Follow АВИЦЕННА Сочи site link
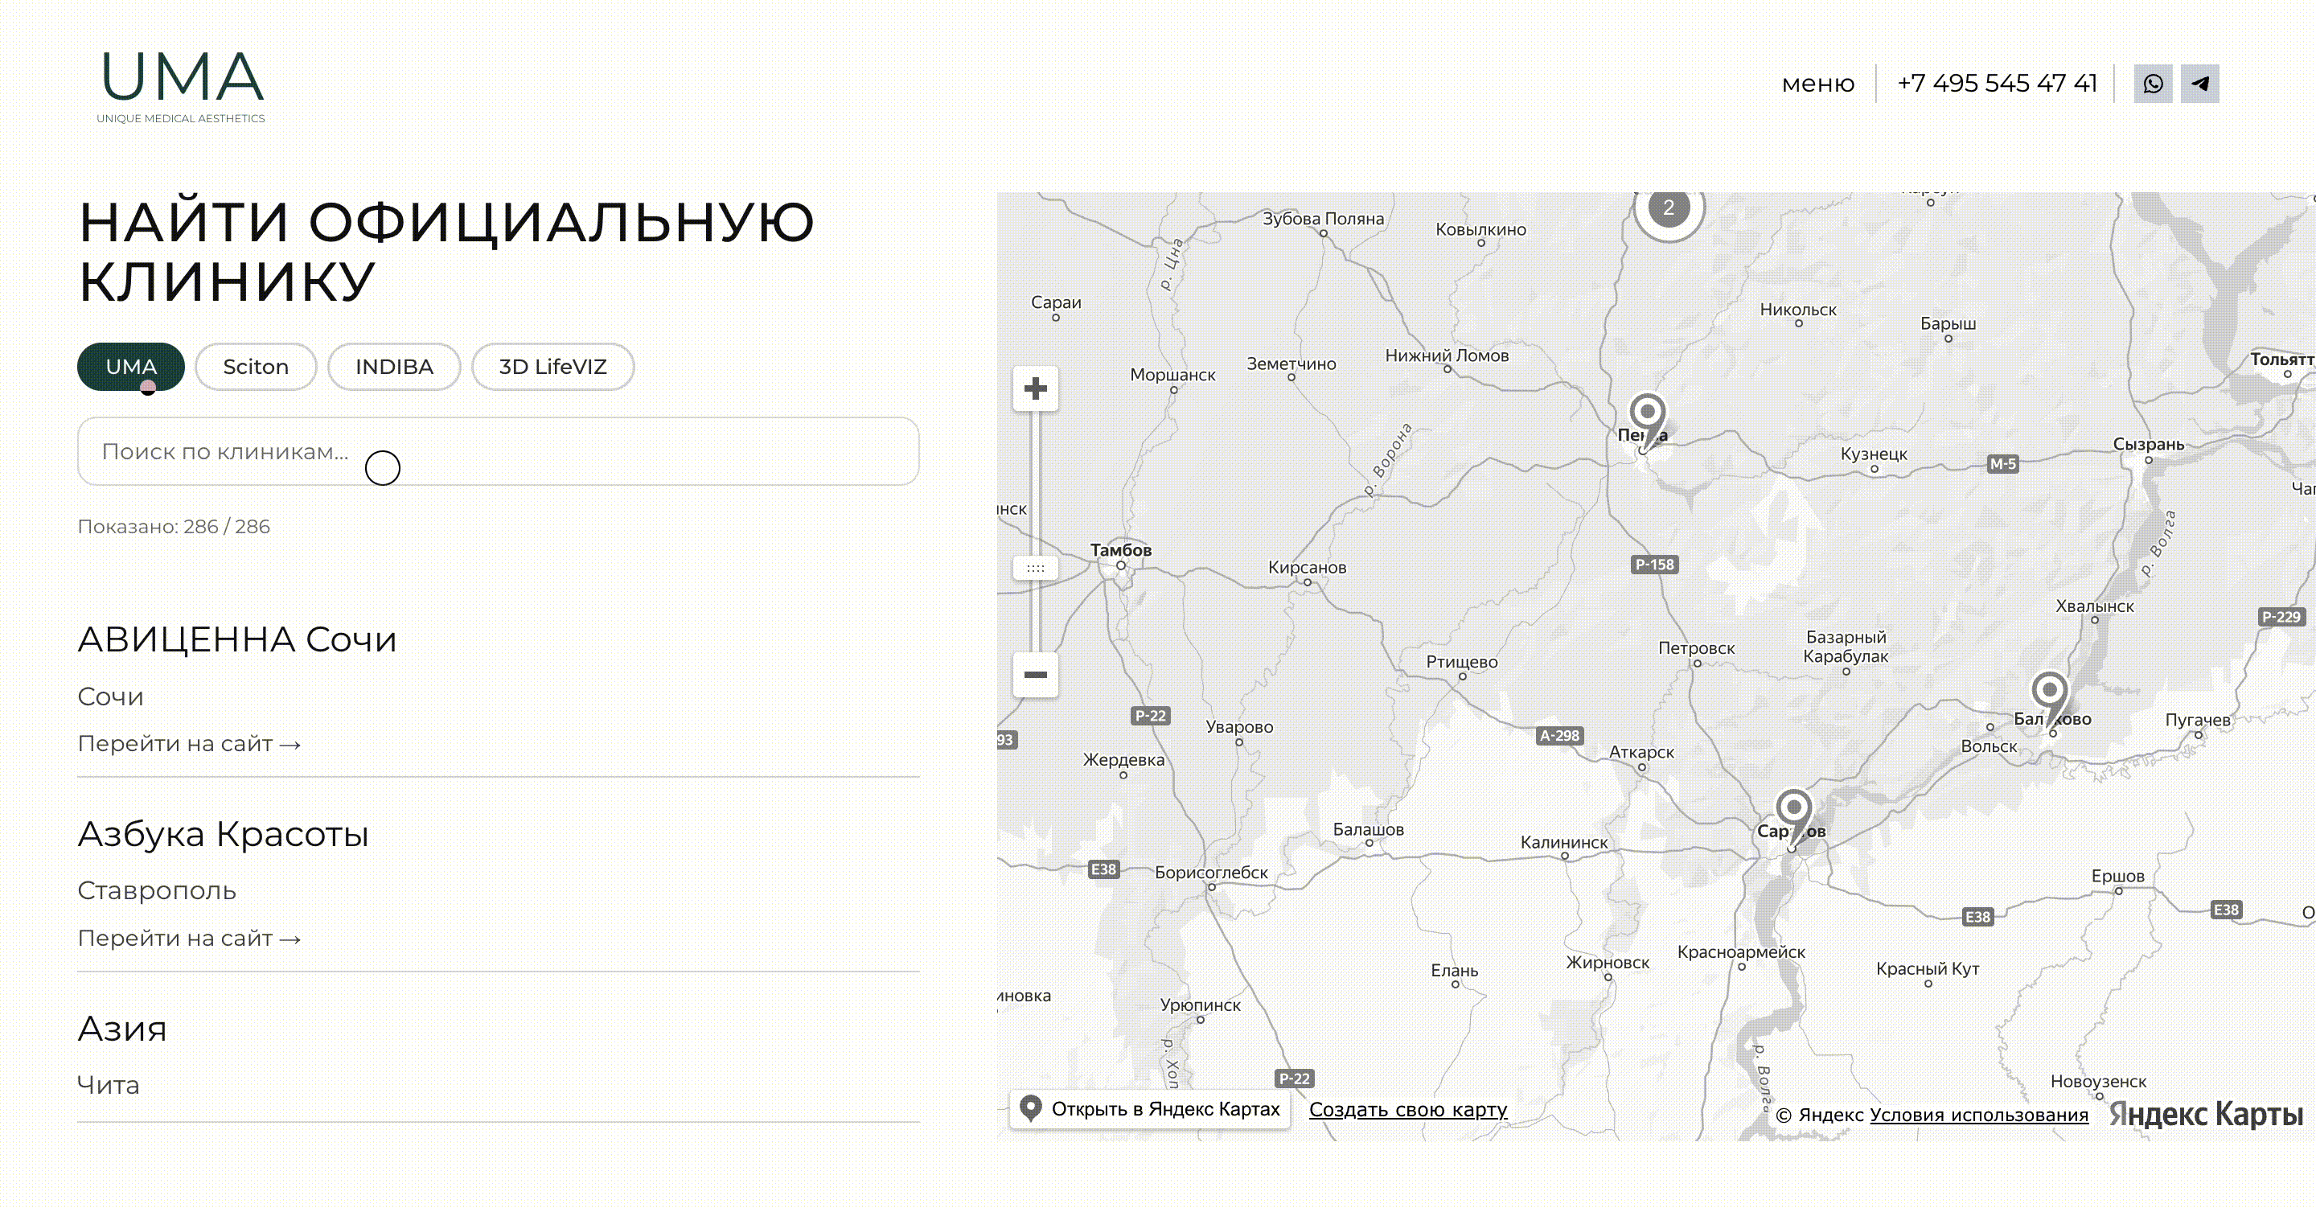The image size is (2316, 1208). click(x=189, y=744)
